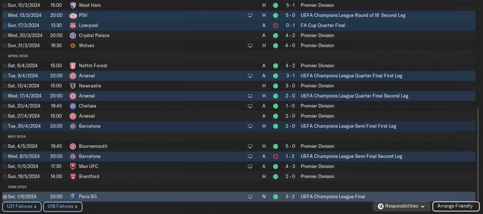Click the date Wed, 17/4/2024
This screenshot has height=214, width=483.
coord(25,96)
